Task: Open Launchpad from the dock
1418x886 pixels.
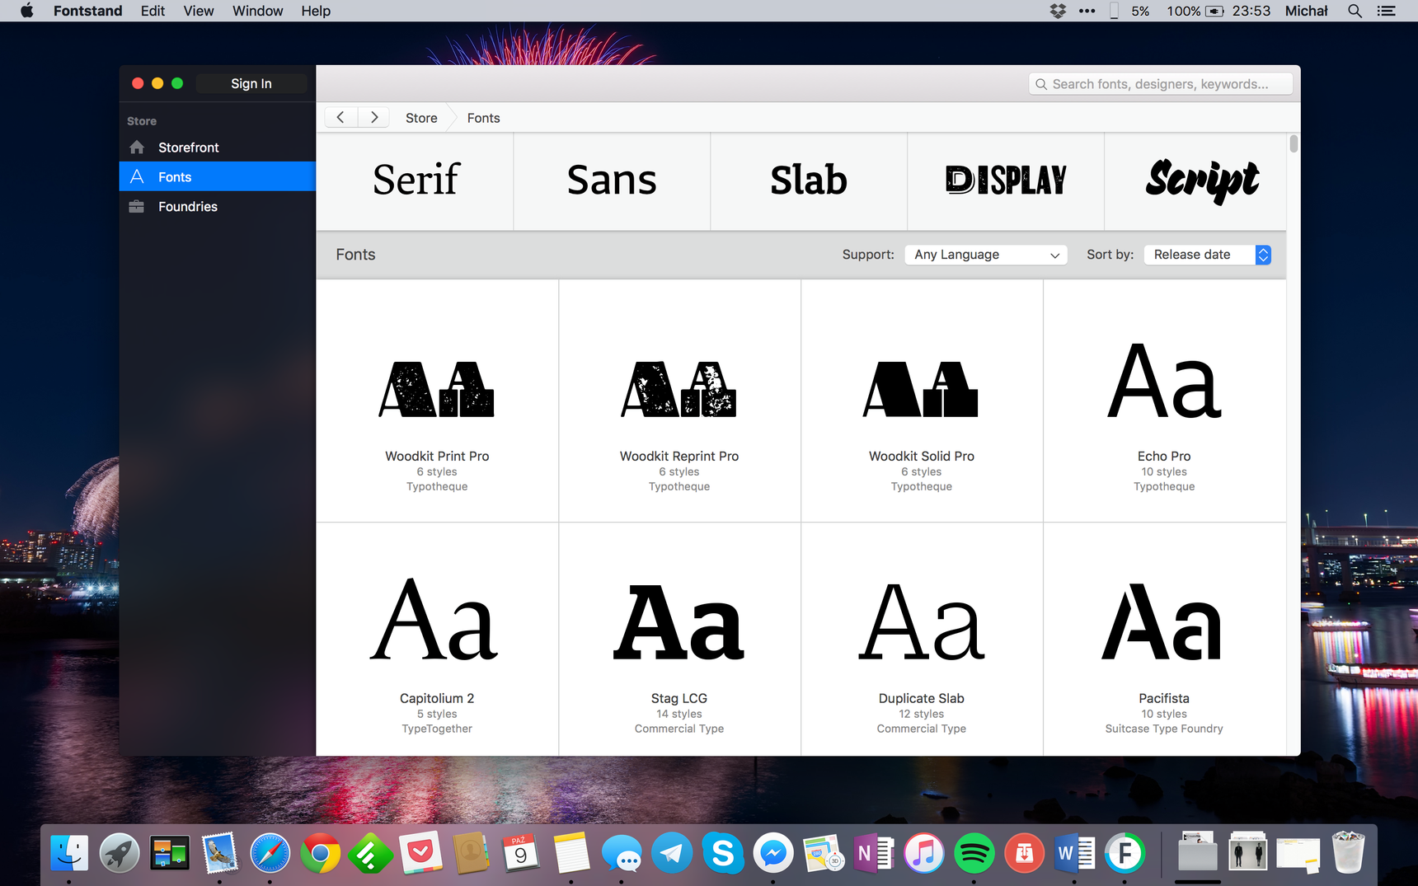Action: (120, 853)
